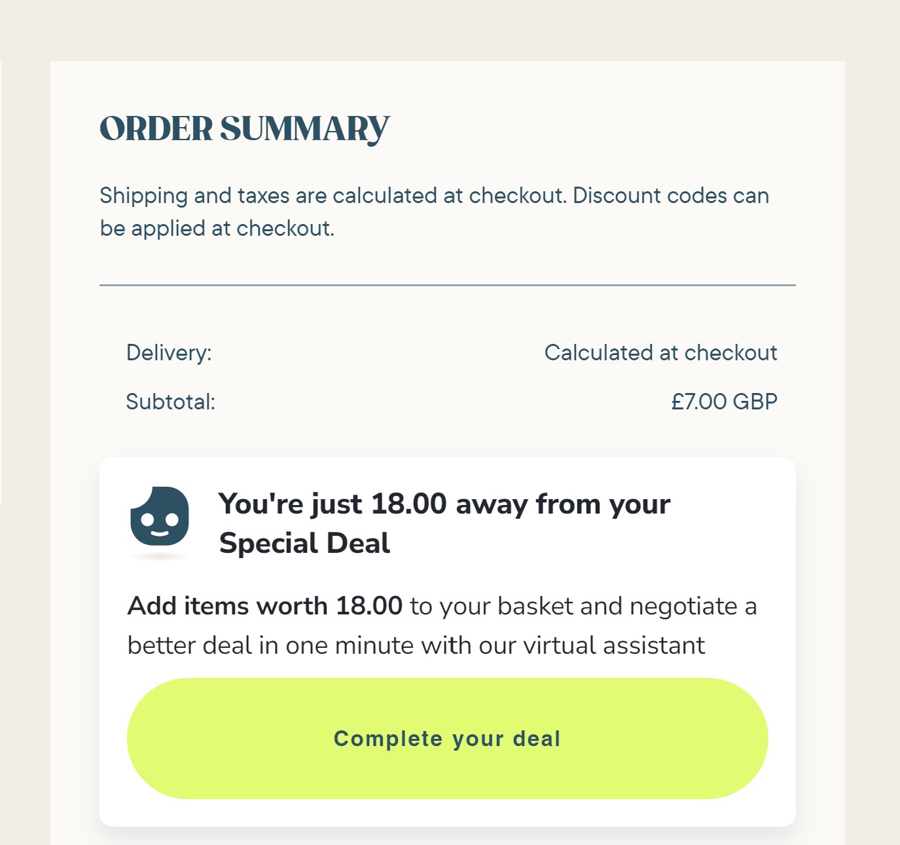Select the ORDER SUMMARY heading
This screenshot has width=900, height=845.
click(244, 128)
